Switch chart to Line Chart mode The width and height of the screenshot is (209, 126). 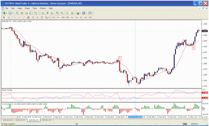coord(52,13)
